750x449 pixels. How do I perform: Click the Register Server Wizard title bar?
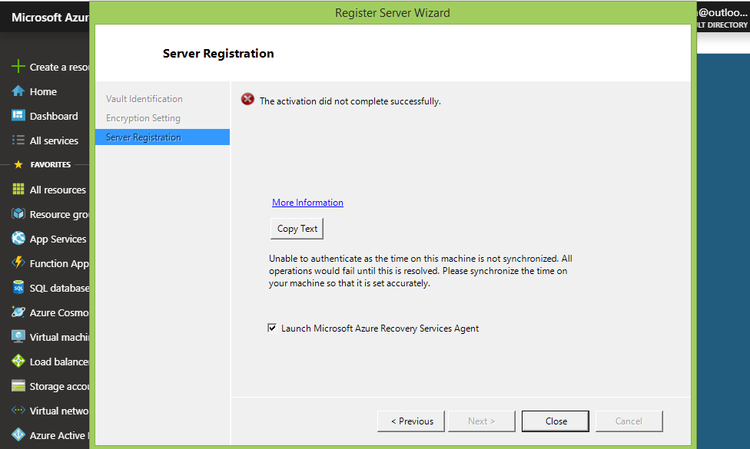392,13
